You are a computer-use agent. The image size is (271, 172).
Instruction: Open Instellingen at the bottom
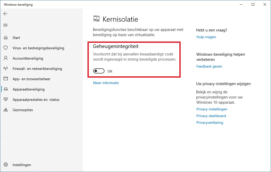[22, 165]
